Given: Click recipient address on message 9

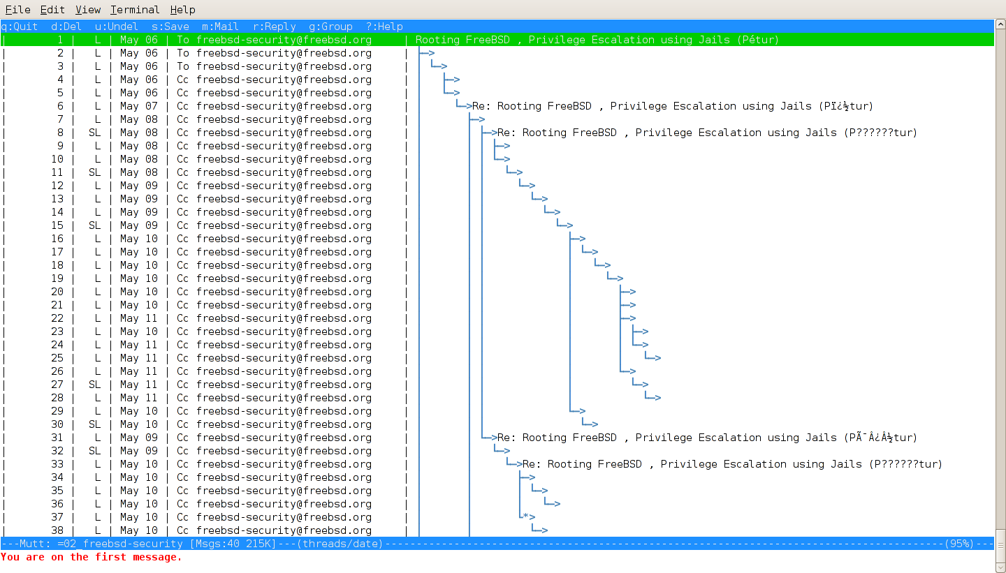Looking at the screenshot, I should coord(284,146).
